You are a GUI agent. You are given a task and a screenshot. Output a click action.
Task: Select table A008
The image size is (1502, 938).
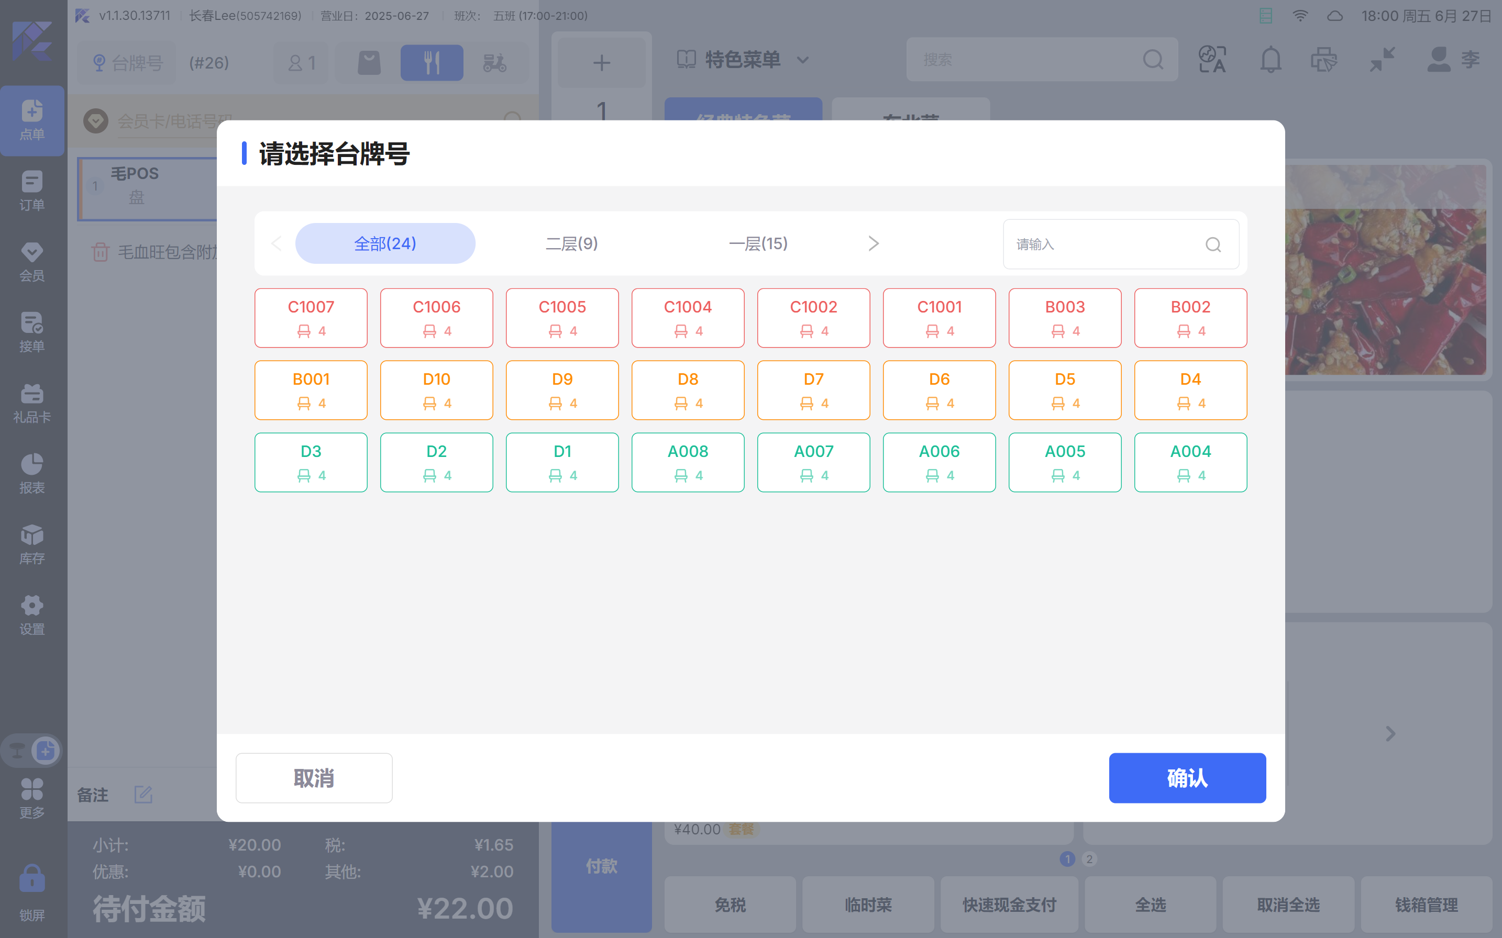pyautogui.click(x=688, y=462)
